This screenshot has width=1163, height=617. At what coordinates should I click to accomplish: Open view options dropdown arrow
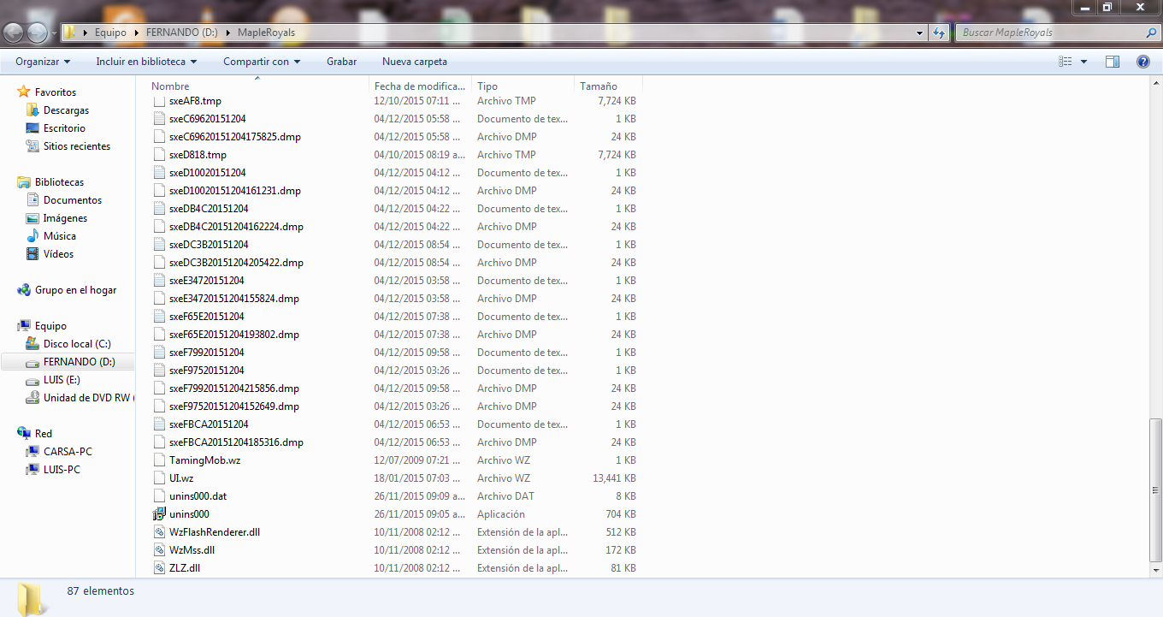1083,62
